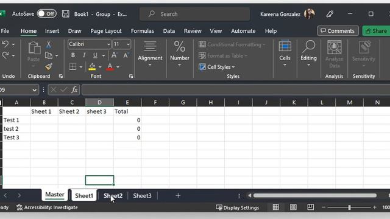Image resolution: width=390 pixels, height=219 pixels.
Task: Decrease font size with small A icon
Action: 126,55
